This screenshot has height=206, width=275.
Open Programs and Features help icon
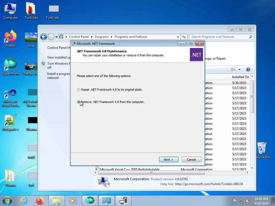tap(248, 69)
